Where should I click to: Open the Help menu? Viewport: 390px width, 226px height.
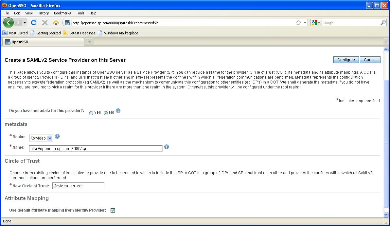point(93,13)
